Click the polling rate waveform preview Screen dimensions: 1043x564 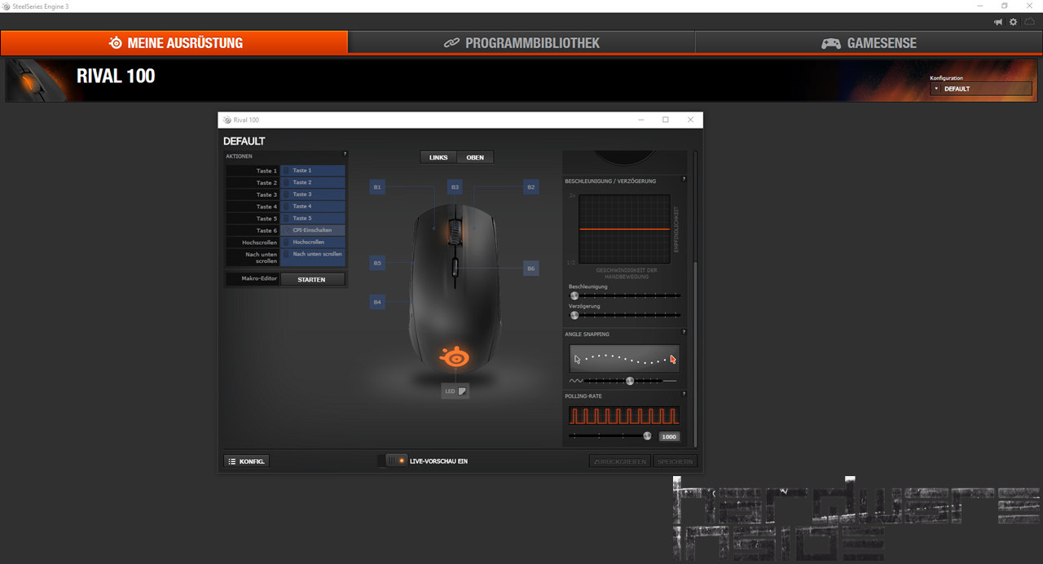click(624, 416)
